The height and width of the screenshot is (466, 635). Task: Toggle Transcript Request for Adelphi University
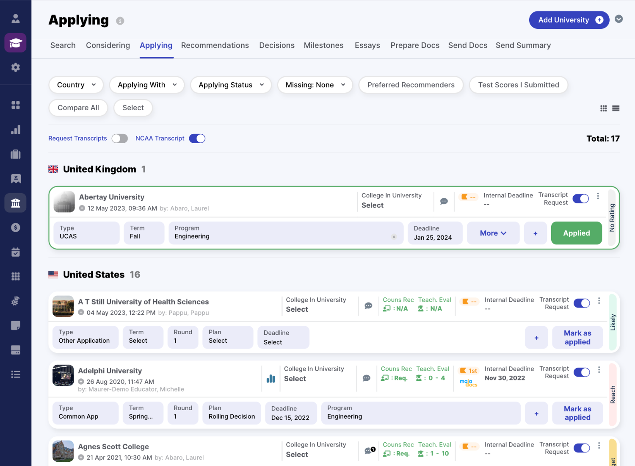[x=581, y=372]
